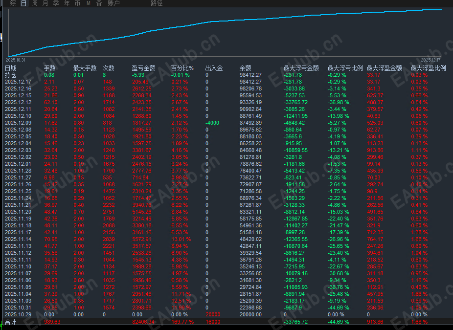Click the 次数 column header

point(108,68)
